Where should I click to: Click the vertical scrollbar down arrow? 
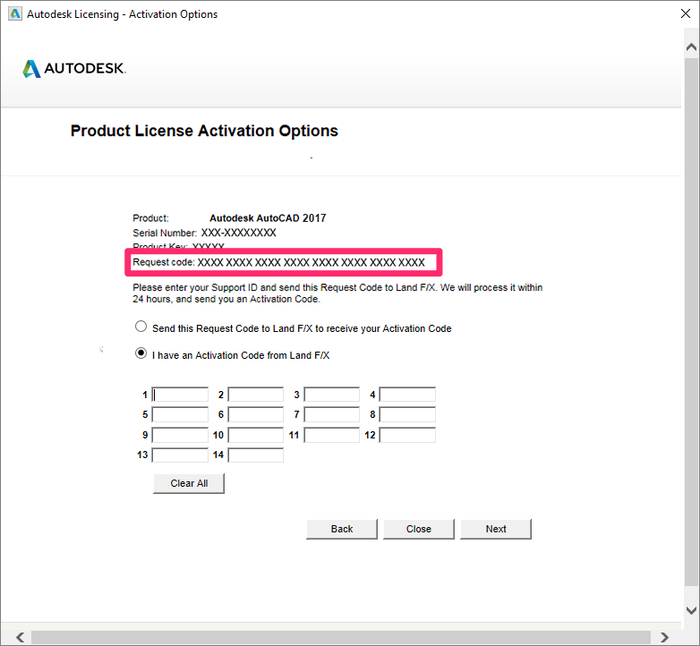(692, 610)
